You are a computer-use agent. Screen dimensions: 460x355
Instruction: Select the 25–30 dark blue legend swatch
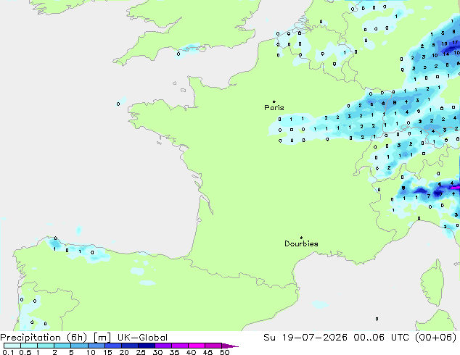tap(147, 346)
